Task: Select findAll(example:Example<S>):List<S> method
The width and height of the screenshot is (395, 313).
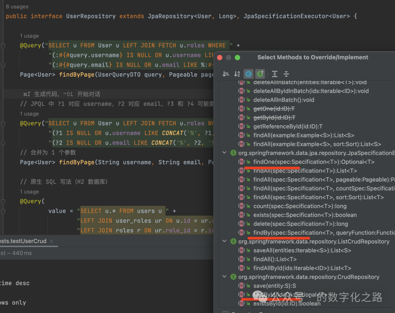Action: tap(304, 135)
